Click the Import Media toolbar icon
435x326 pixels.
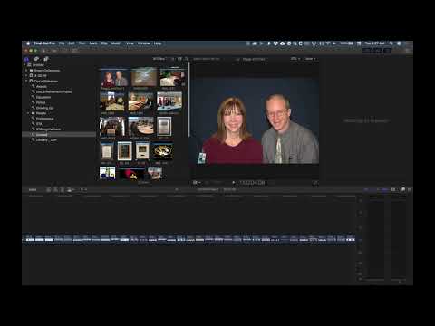(44, 51)
